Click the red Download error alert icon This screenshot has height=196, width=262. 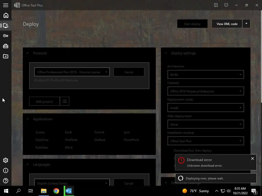[181, 160]
